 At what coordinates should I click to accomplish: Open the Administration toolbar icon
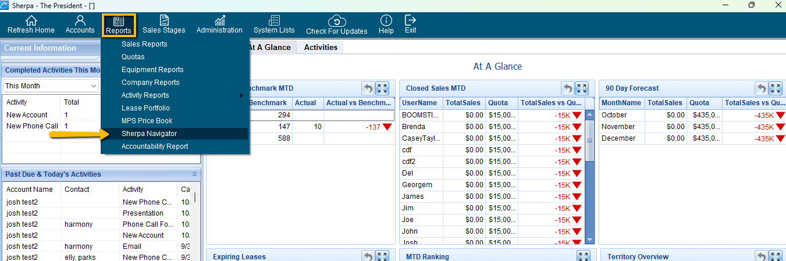point(219,21)
